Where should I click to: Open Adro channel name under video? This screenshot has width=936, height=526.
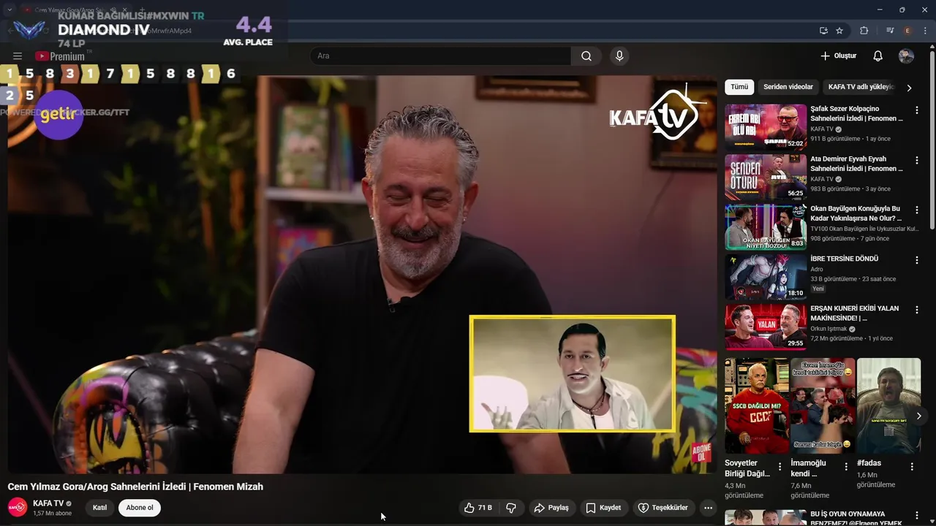coord(817,269)
